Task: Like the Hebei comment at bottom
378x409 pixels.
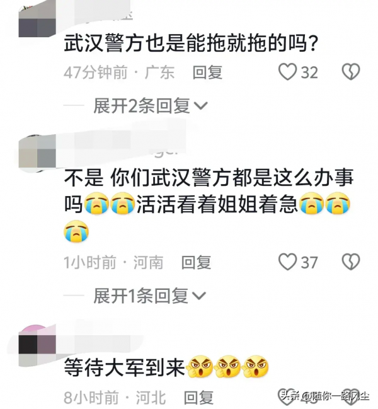Action: 287,397
